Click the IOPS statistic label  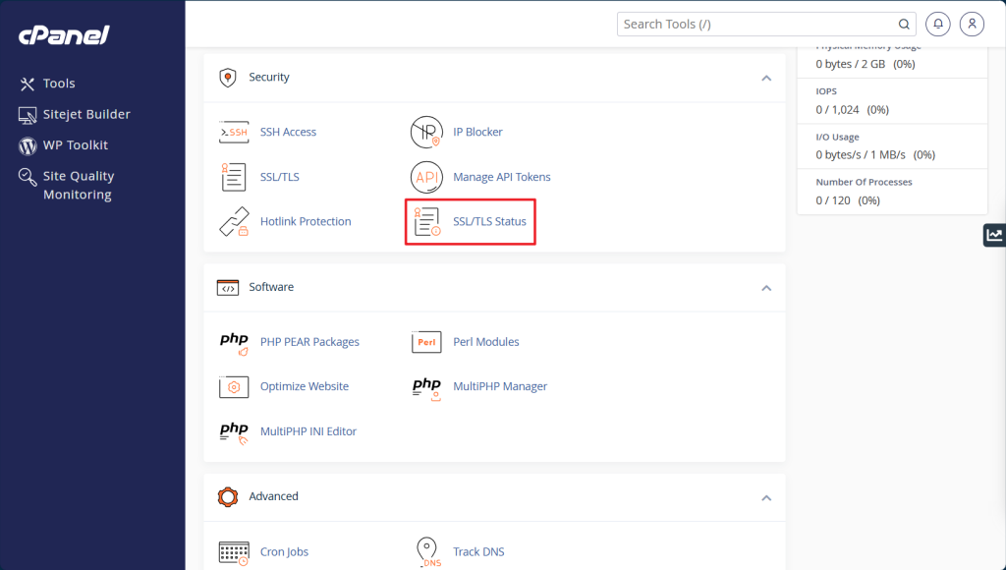826,91
